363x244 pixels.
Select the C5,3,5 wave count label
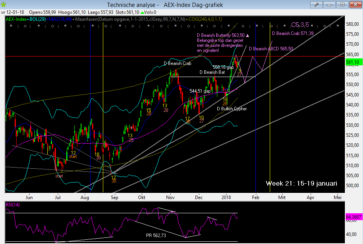(x=300, y=25)
